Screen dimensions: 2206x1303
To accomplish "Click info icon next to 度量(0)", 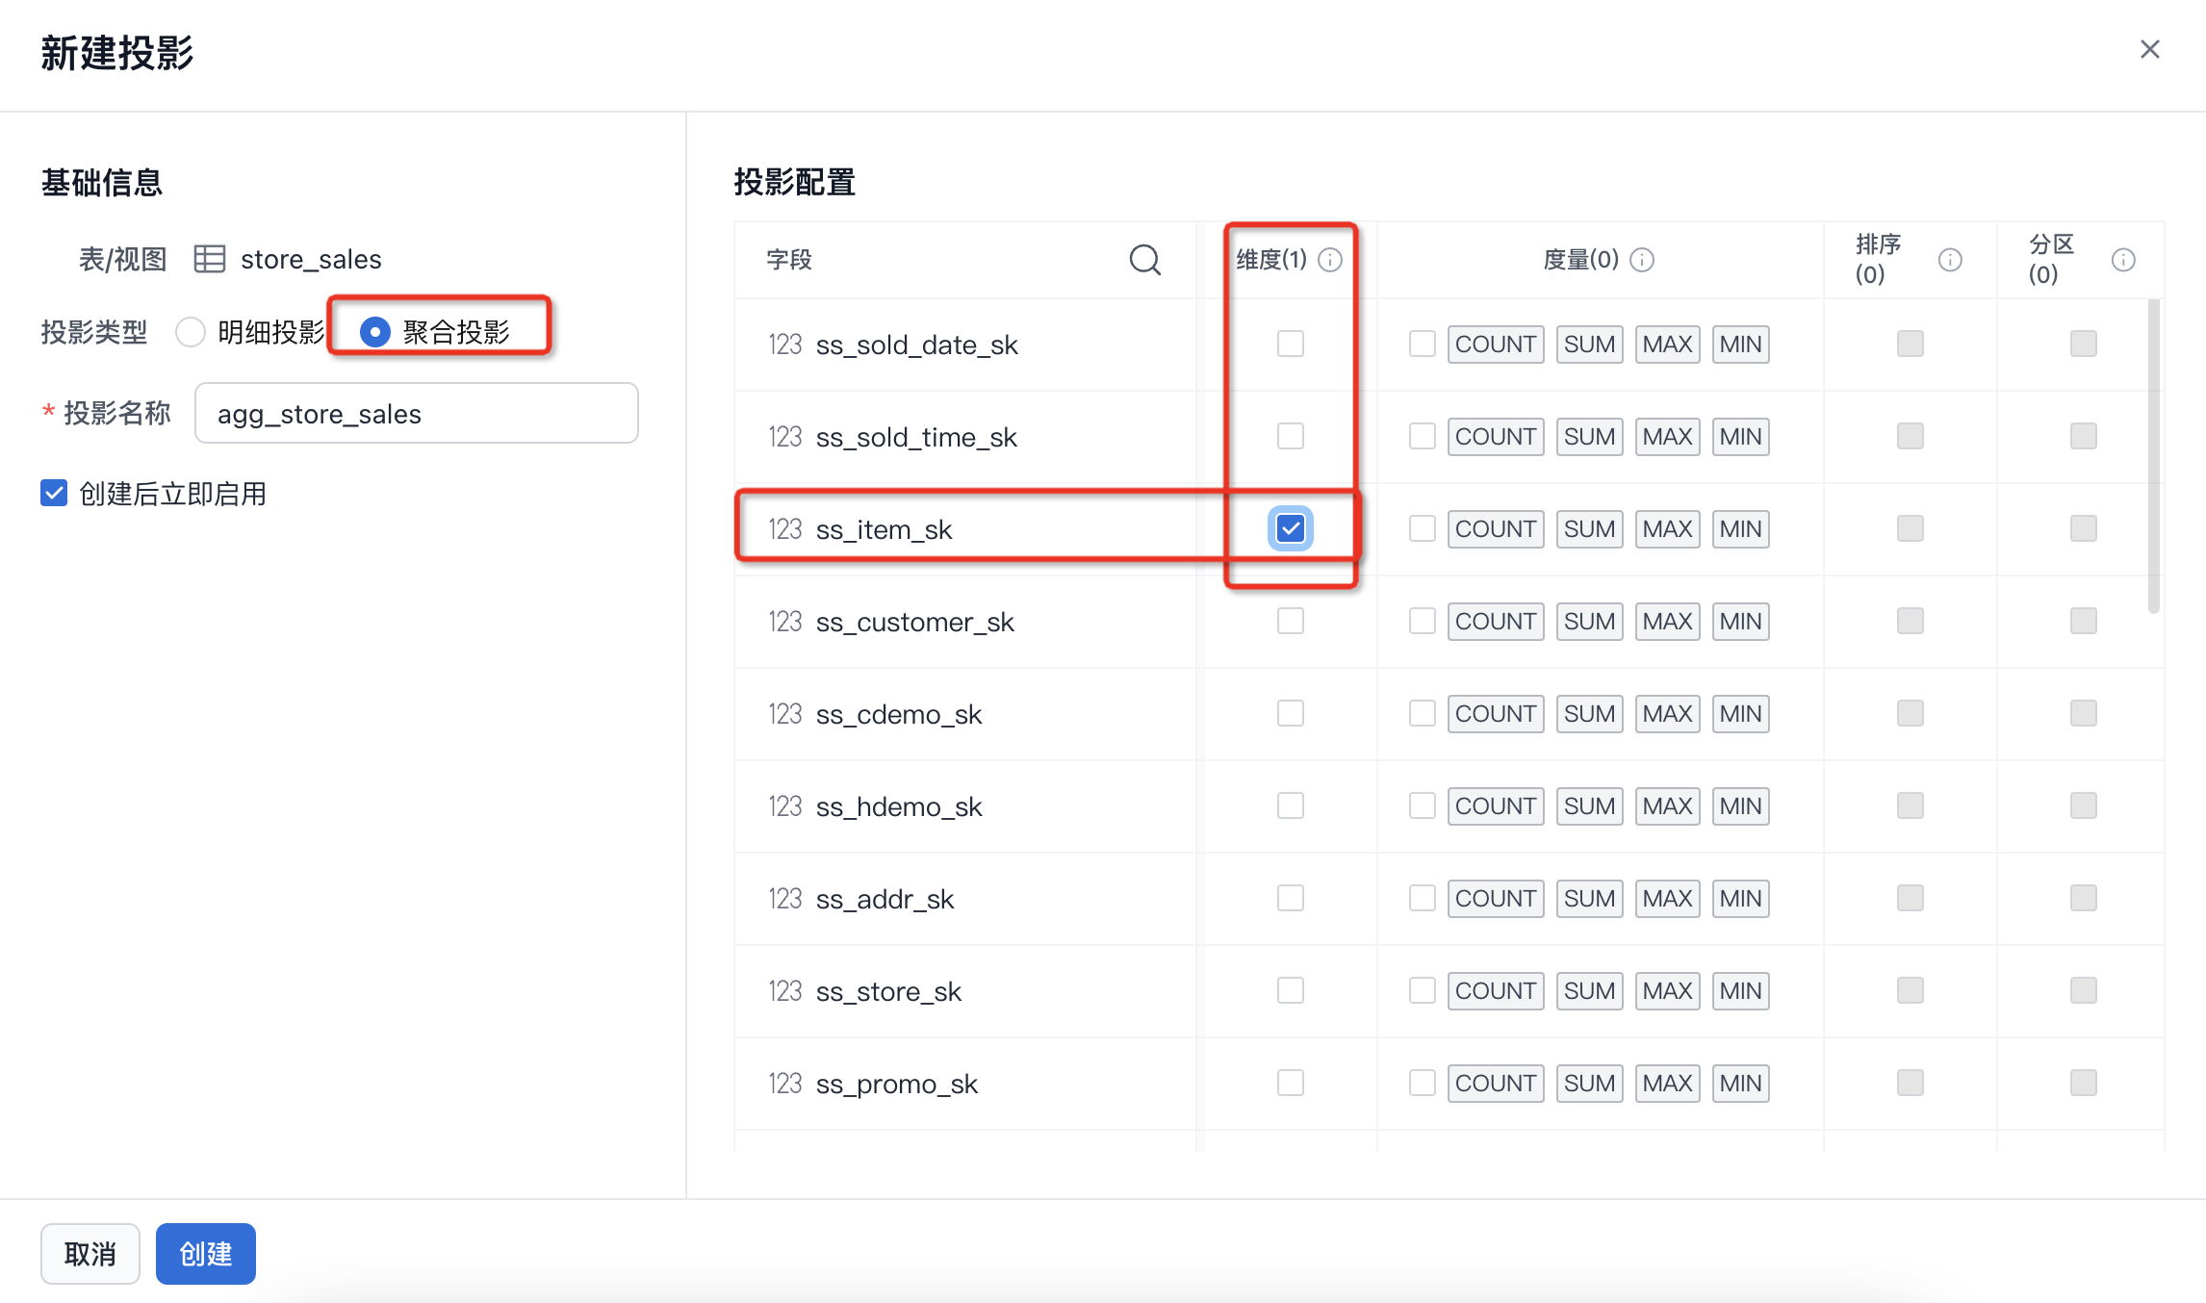I will pyautogui.click(x=1643, y=260).
